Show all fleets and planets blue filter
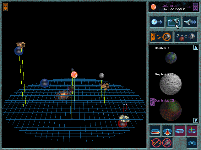Screen dimensions: 201x150 (186, 37)
